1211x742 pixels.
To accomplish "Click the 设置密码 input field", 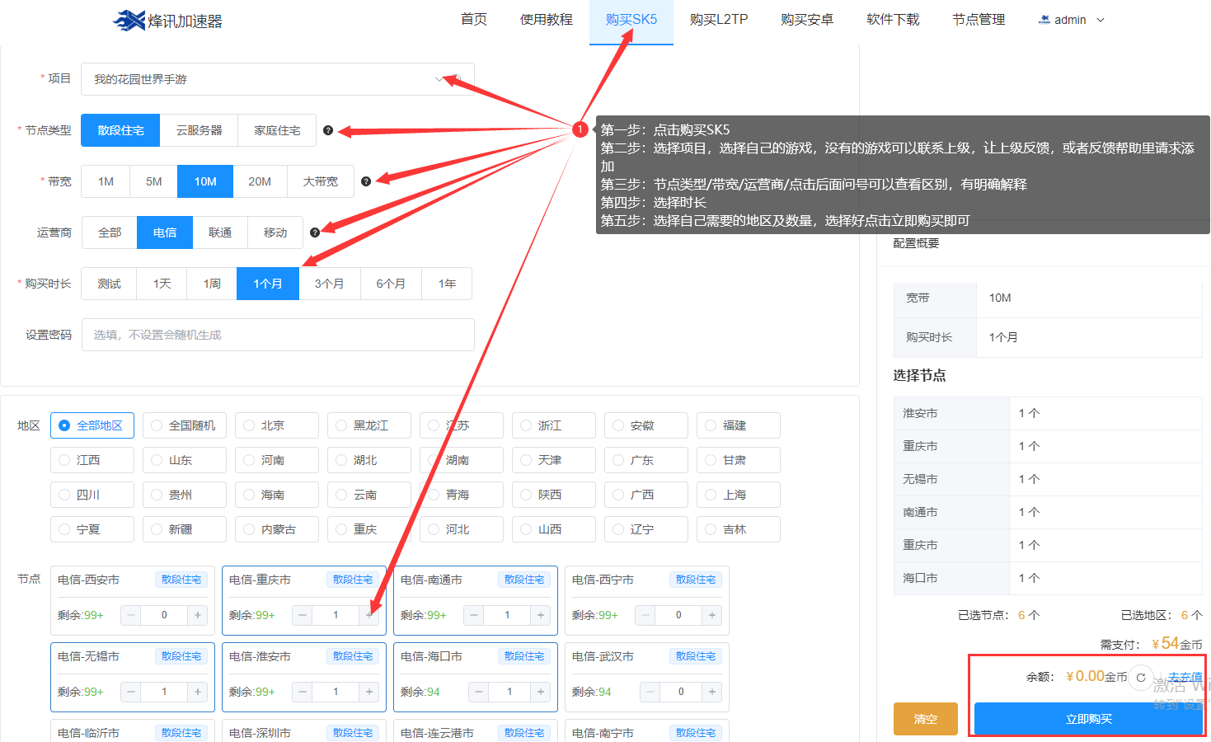I will [x=278, y=335].
